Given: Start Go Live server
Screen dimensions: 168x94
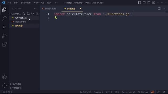Looking at the screenshot, I should (x=143, y=92).
